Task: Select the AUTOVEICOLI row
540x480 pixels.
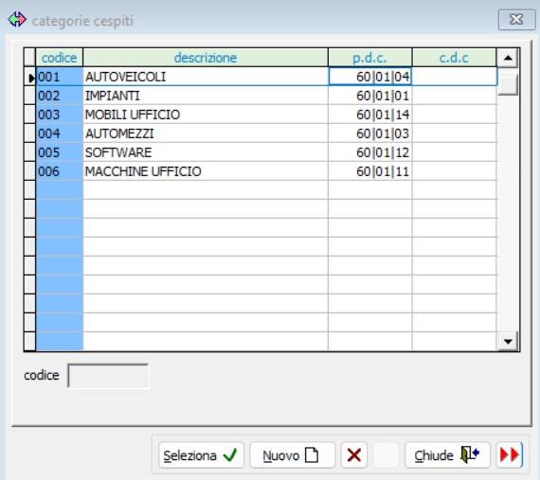Action: click(x=266, y=77)
